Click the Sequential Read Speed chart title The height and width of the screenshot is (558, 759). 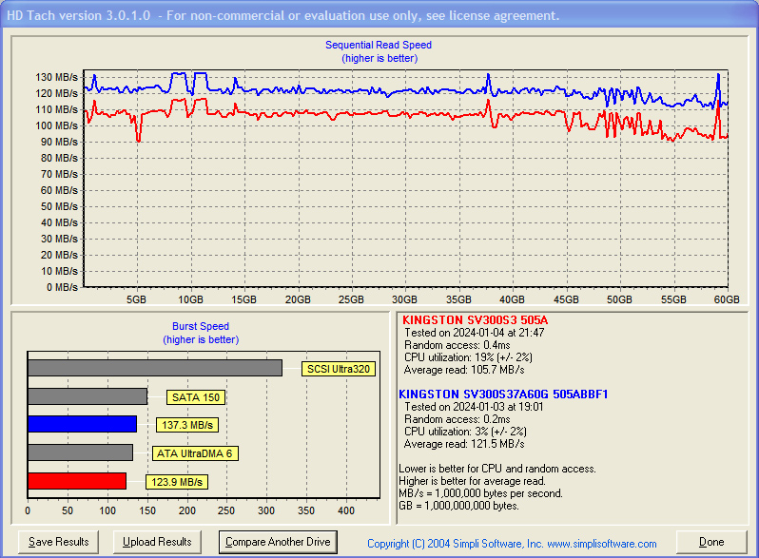[379, 45]
